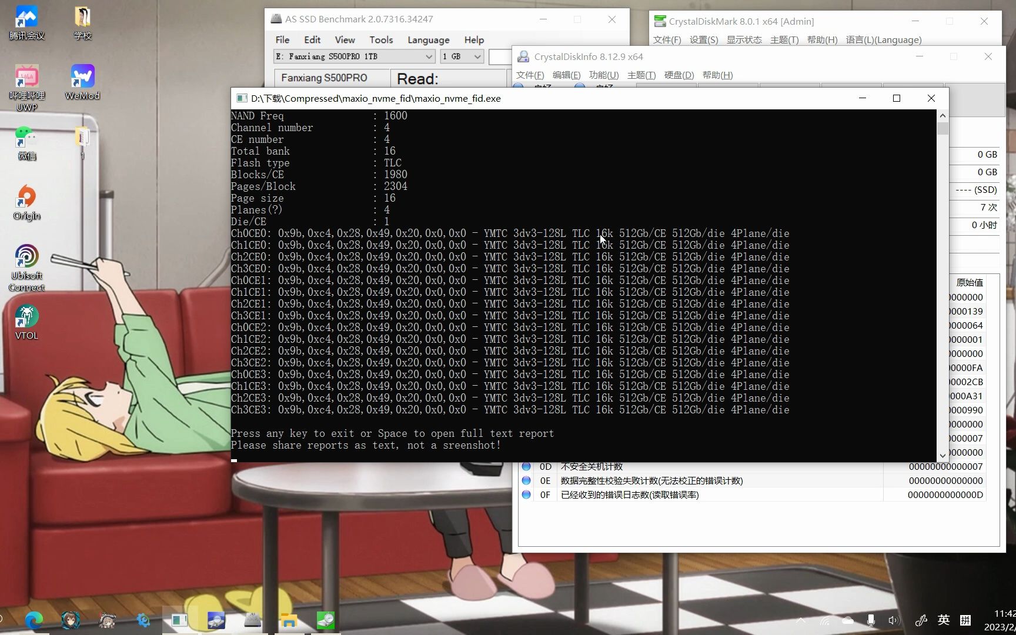1016x635 pixels.
Task: Click the console vertical scrollbar thumb
Action: pos(943,128)
